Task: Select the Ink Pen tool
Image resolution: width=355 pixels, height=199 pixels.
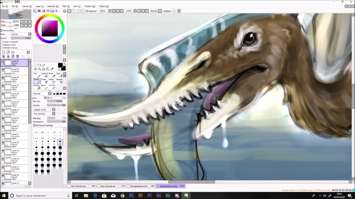Action: (x=52, y=87)
